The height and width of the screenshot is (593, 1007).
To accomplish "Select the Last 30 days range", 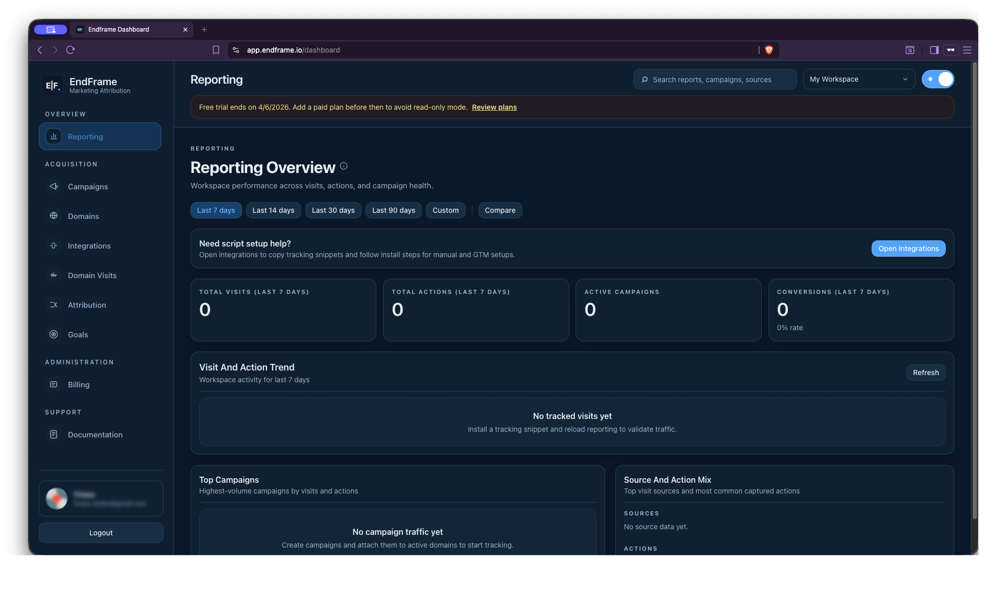I will point(333,210).
